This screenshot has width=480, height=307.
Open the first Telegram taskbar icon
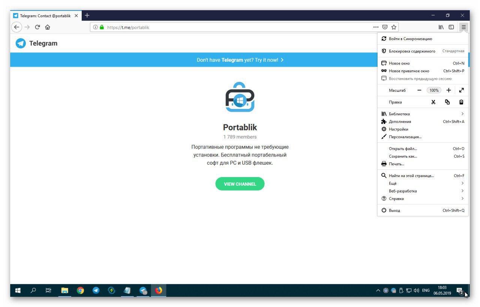click(x=96, y=290)
